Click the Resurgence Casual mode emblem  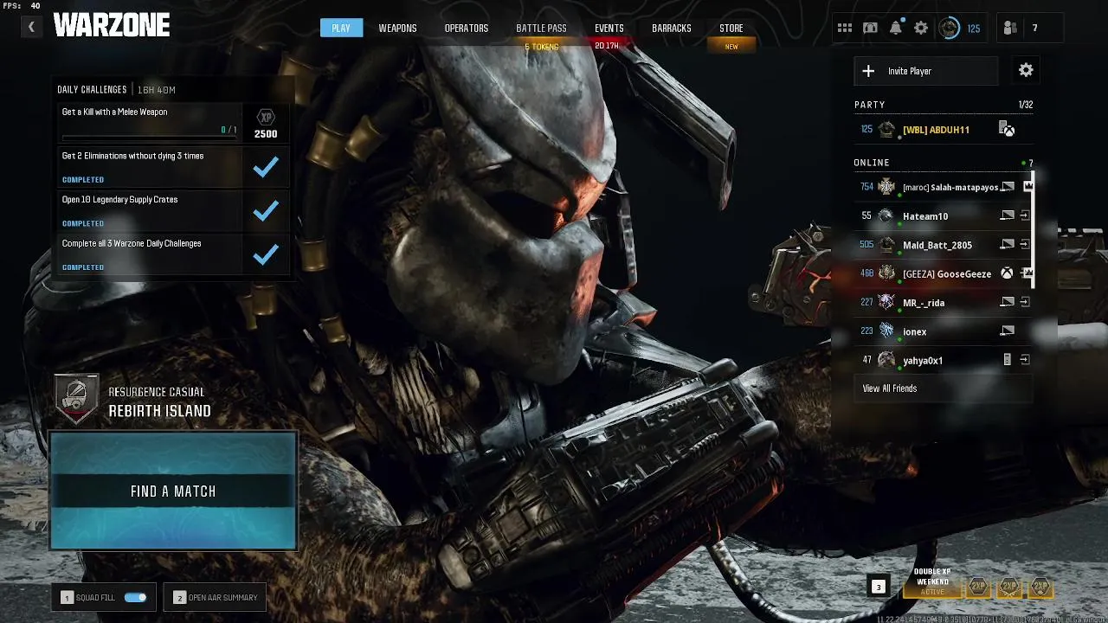[x=76, y=399]
